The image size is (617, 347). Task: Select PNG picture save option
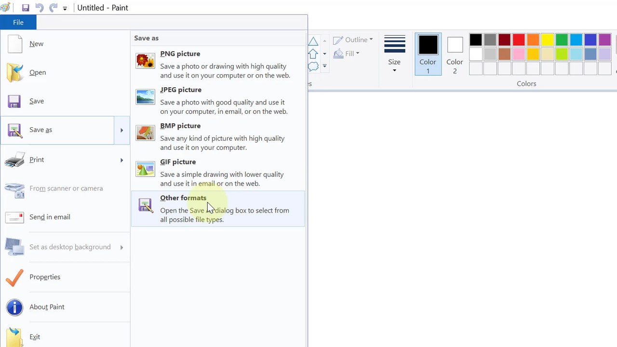pyautogui.click(x=218, y=65)
